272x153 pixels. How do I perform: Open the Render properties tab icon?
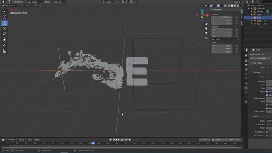coord(246,61)
